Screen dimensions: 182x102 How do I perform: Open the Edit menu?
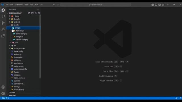[12, 5]
